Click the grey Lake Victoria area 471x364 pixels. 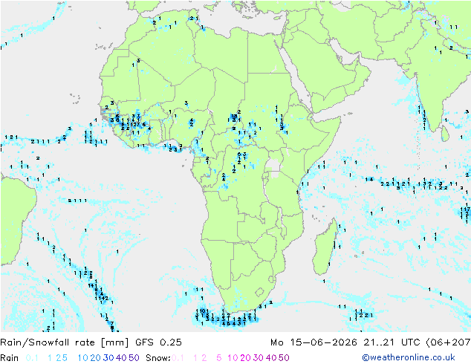(275, 166)
